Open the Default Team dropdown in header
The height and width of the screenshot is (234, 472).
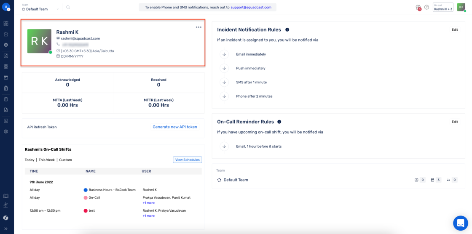(x=40, y=8)
